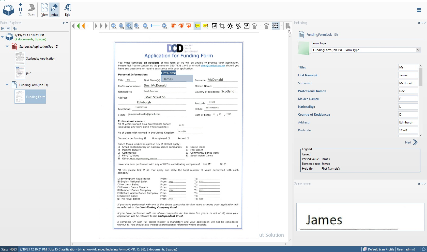The width and height of the screenshot is (427, 252).
Task: Click the Surname input field
Action: pos(408,83)
